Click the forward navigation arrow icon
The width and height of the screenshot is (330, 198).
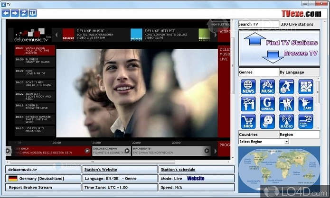pos(15,13)
